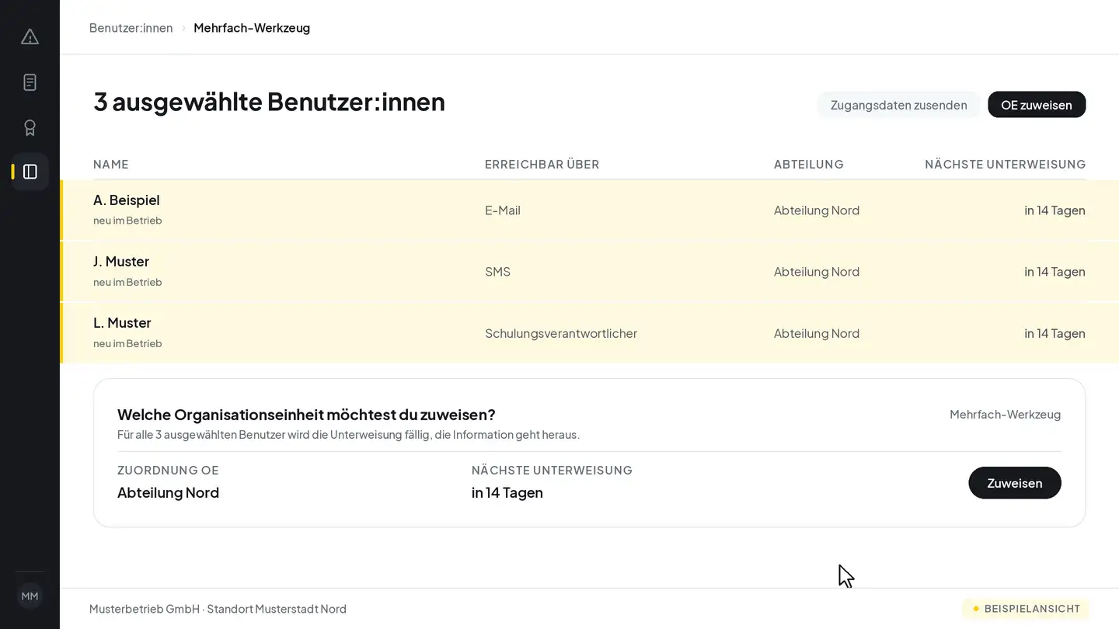The image size is (1119, 629).
Task: Click ABTEILUNG column header
Action: (808, 164)
